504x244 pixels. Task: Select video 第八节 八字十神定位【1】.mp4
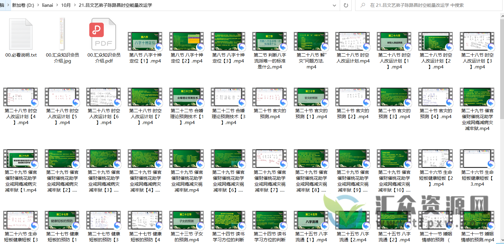tap(145, 41)
